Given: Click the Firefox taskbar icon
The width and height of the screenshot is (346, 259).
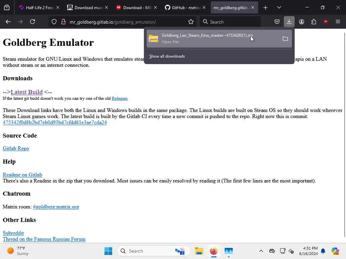Looking at the screenshot, I should (214, 251).
